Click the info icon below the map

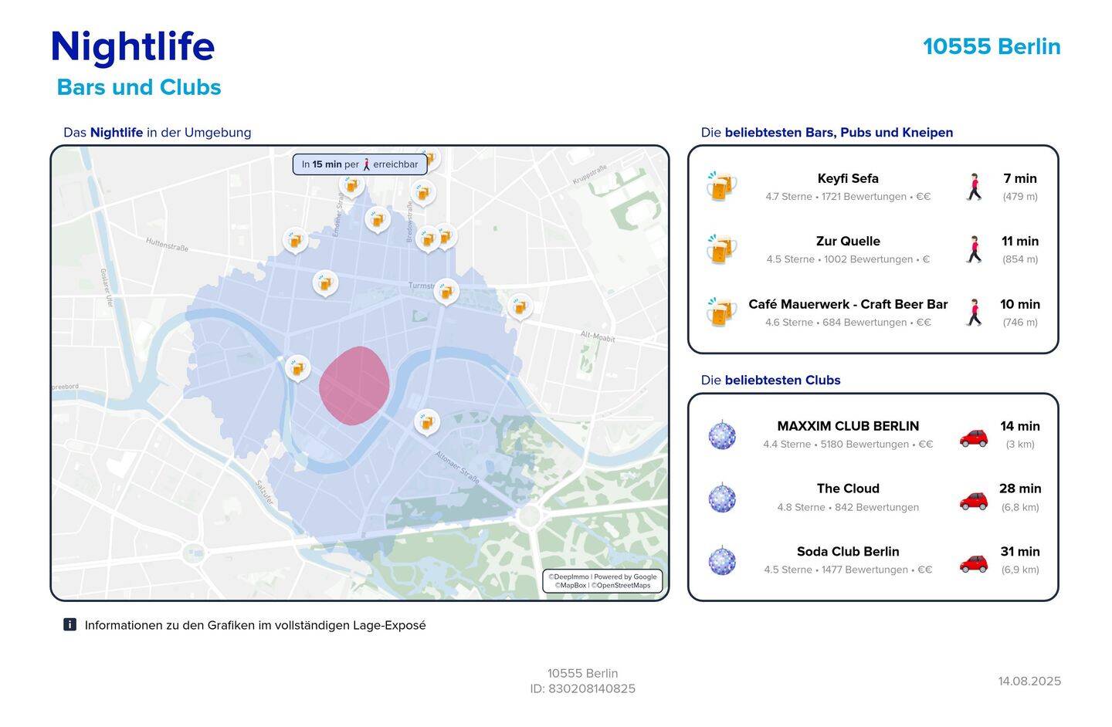coord(69,624)
